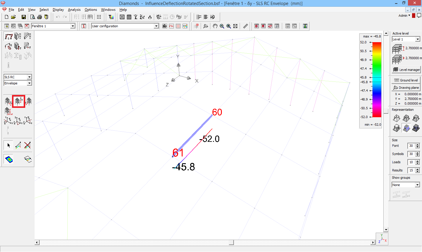Image resolution: width=422 pixels, height=252 pixels.
Task: Toggle the 3D view mode icon
Action: (196, 26)
